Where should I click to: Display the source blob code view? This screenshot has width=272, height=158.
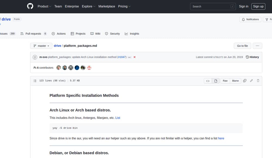pyautogui.click(x=208, y=81)
